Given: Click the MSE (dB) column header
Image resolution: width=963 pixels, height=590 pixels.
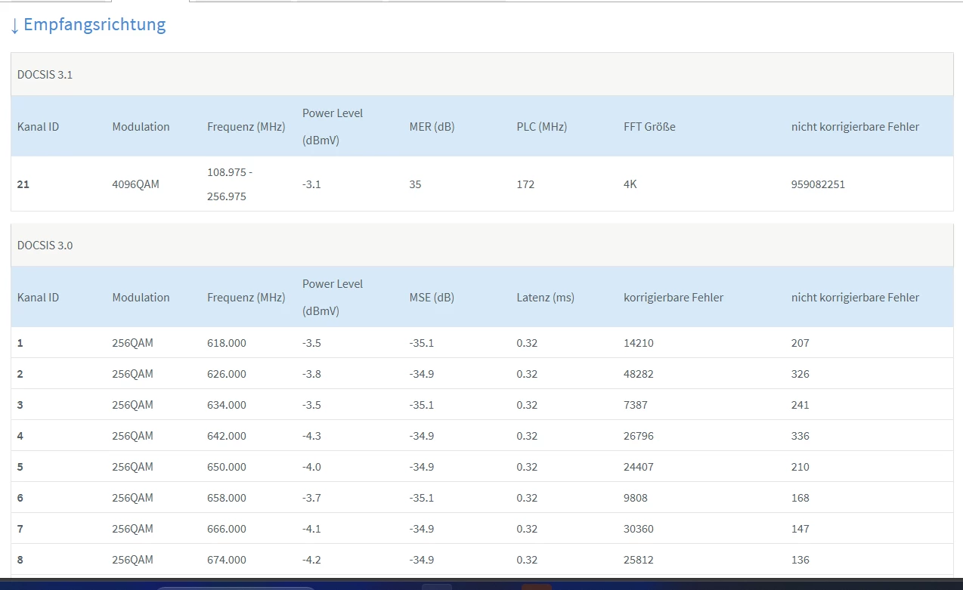Looking at the screenshot, I should pyautogui.click(x=432, y=298).
